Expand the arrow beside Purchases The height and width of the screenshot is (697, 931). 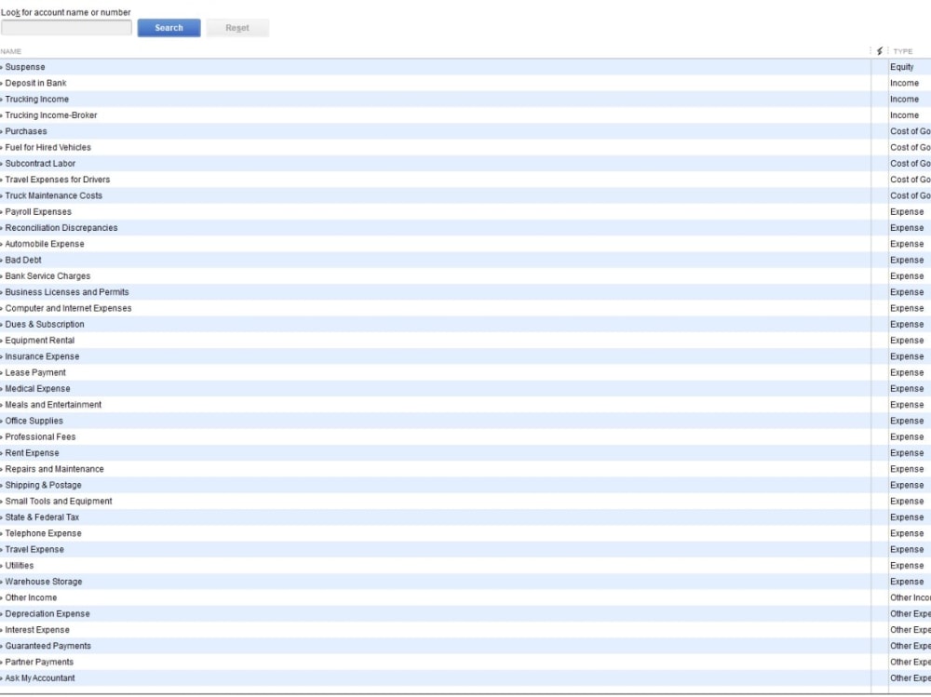point(2,131)
